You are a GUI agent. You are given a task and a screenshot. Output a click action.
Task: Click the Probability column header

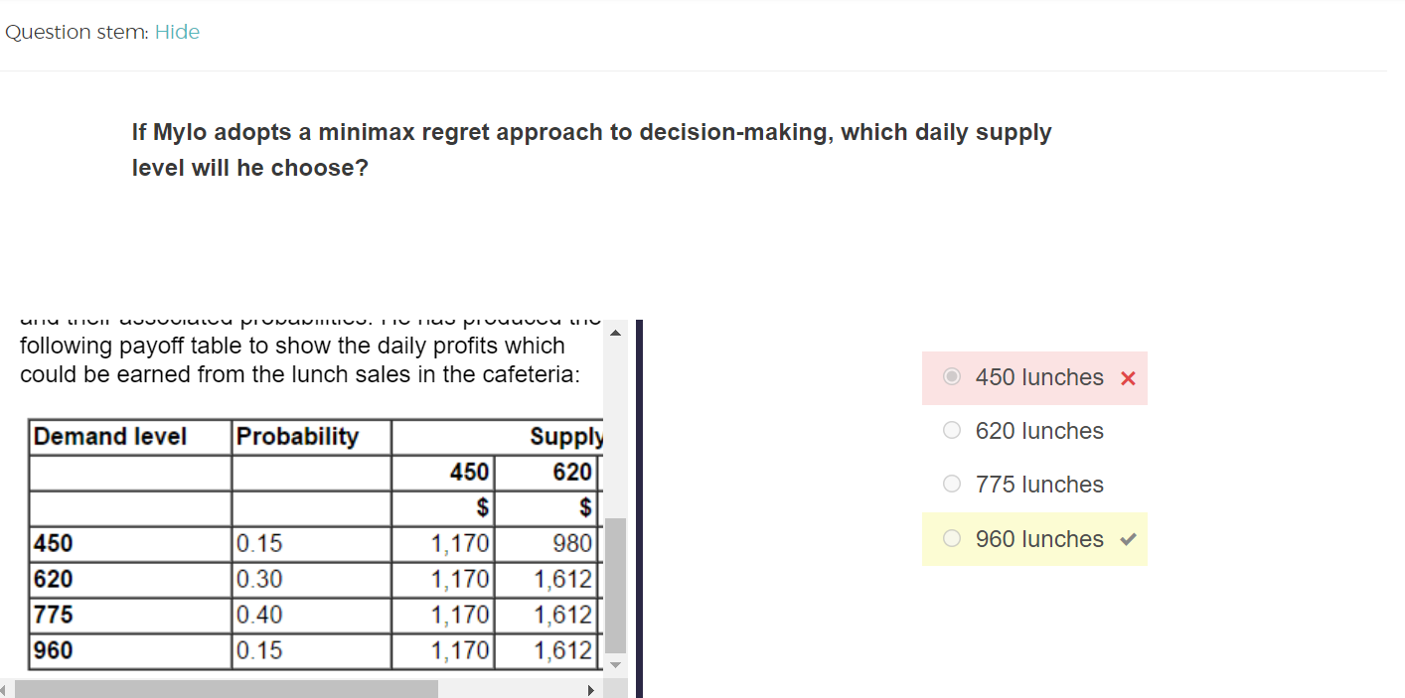pyautogui.click(x=297, y=437)
